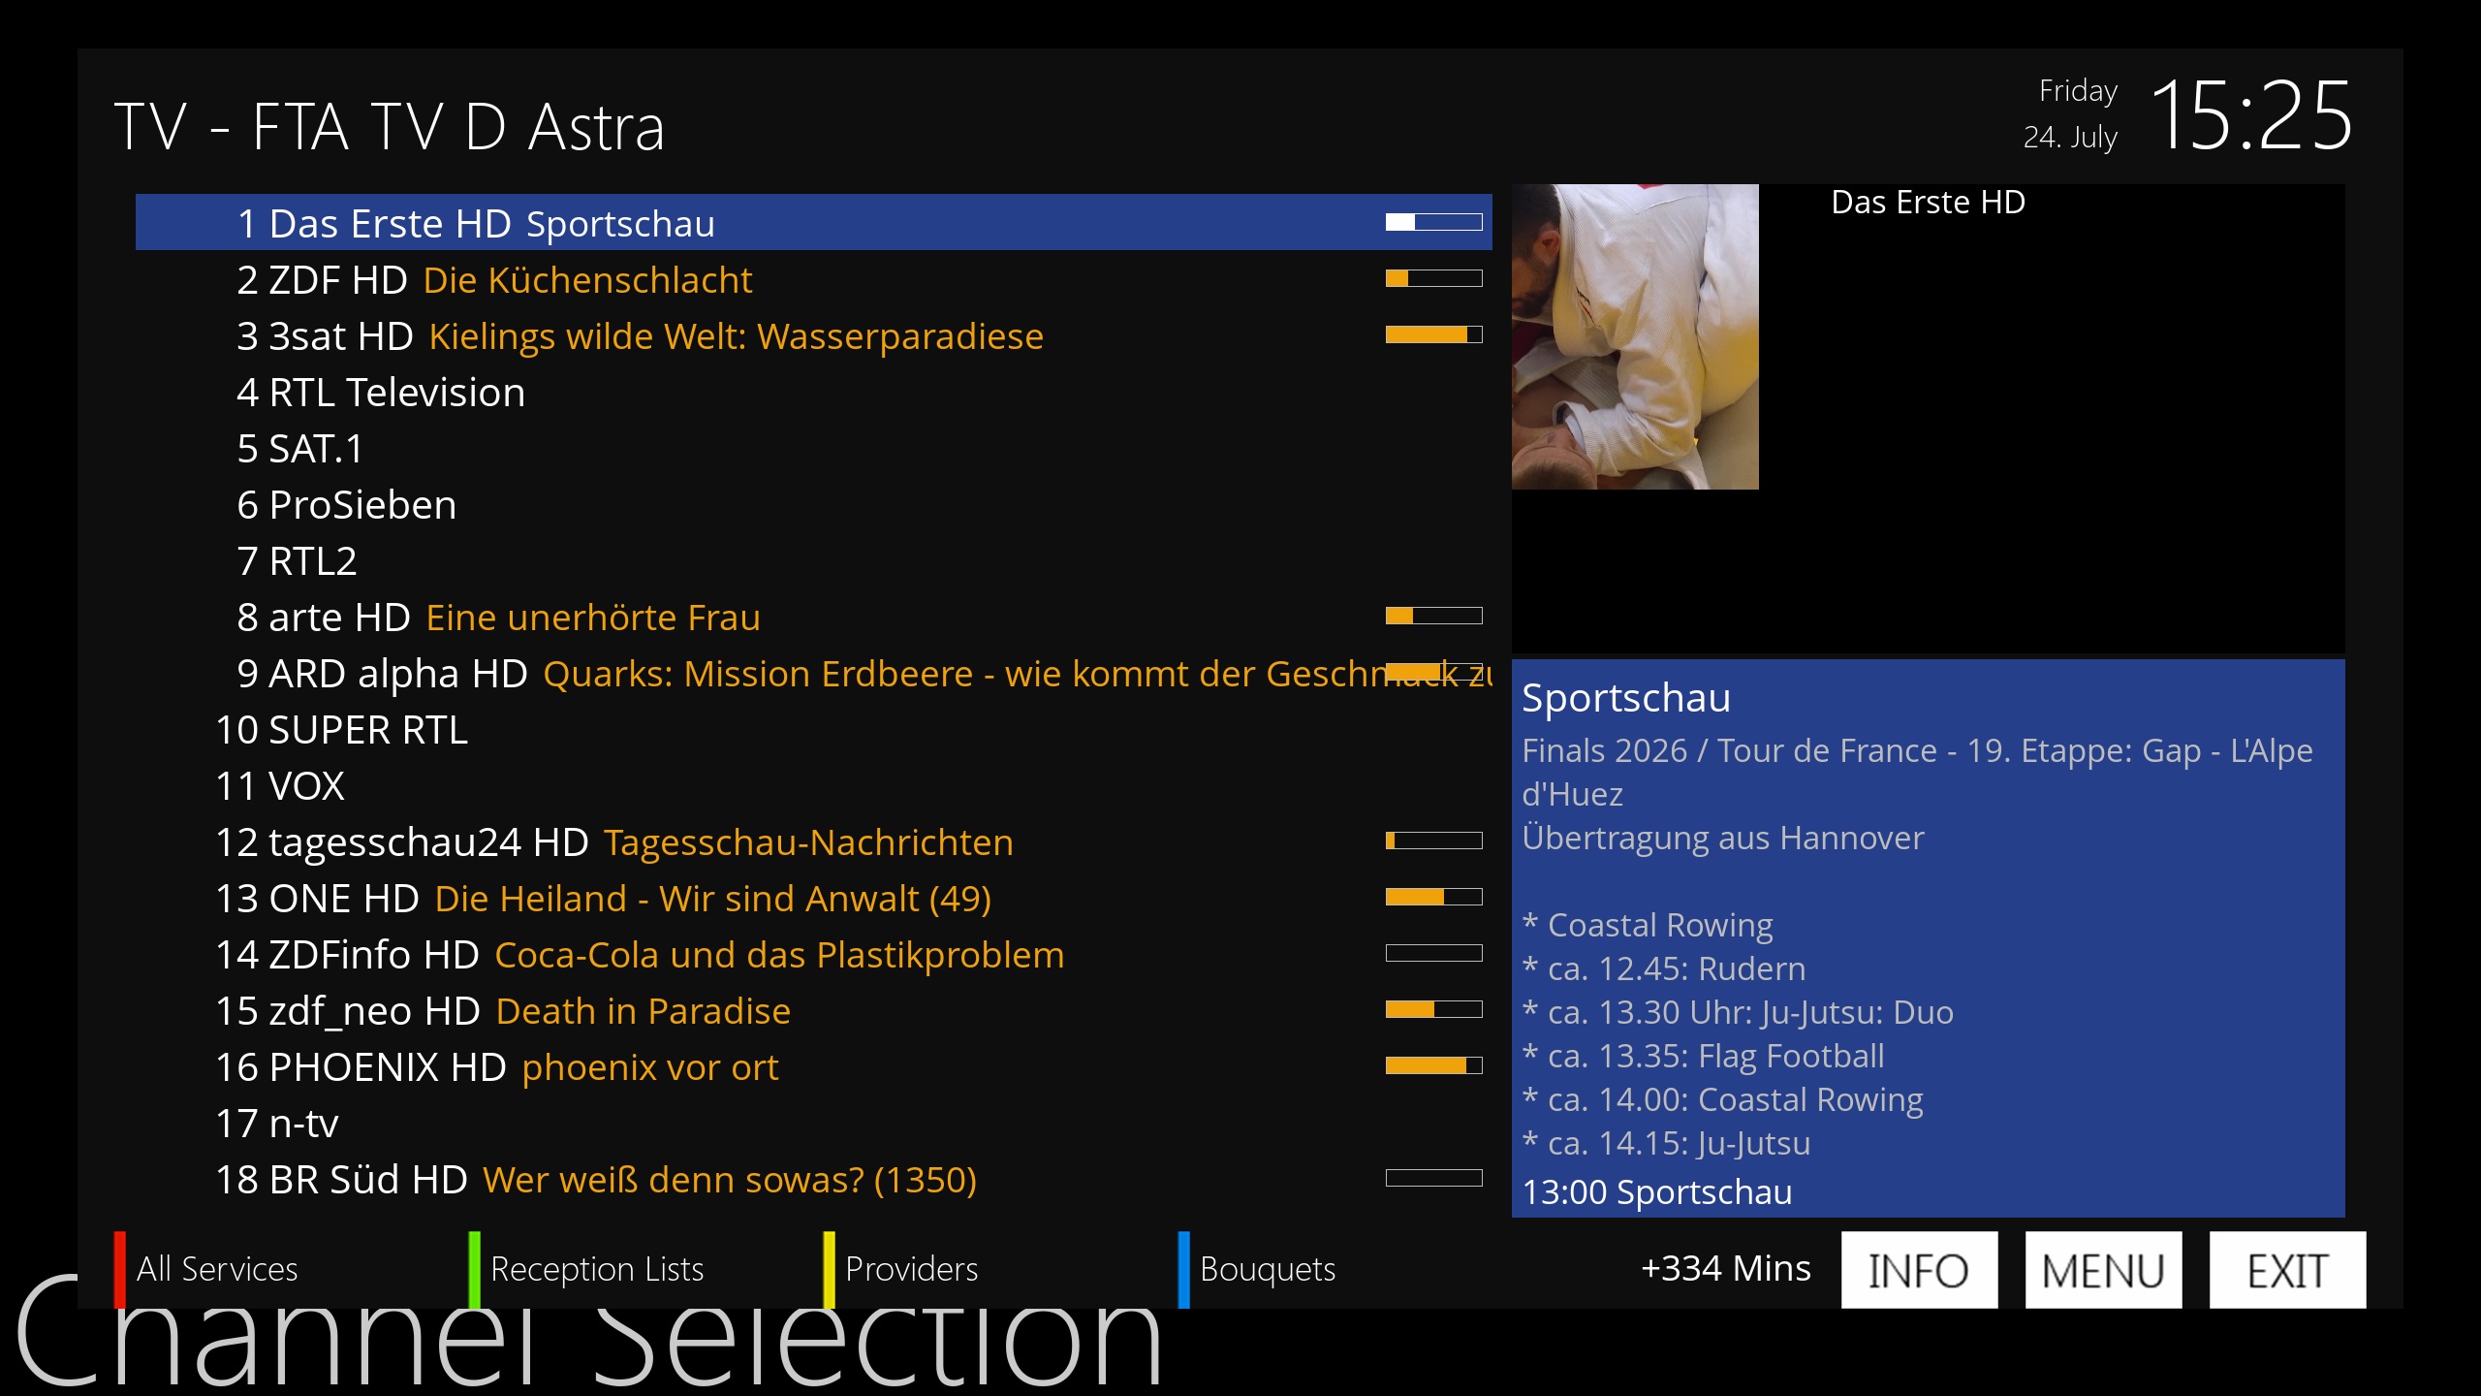
Task: Select channel 1 Das Erste HD Sportschau
Action: (813, 223)
